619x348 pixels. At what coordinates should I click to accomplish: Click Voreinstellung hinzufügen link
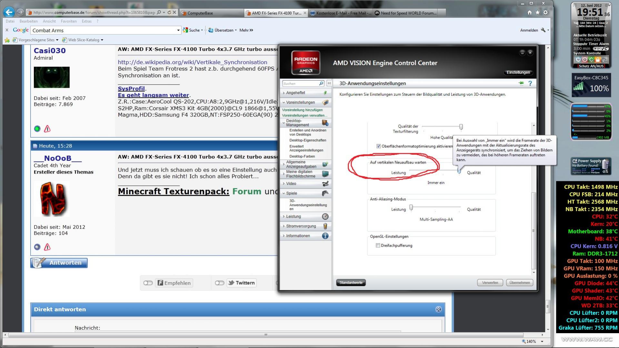click(302, 110)
